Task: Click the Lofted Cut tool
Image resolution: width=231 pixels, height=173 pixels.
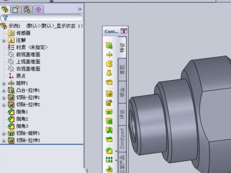Action: (109, 130)
